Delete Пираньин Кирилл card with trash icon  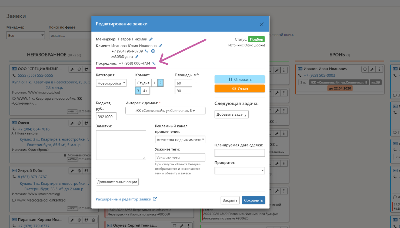[93, 220]
